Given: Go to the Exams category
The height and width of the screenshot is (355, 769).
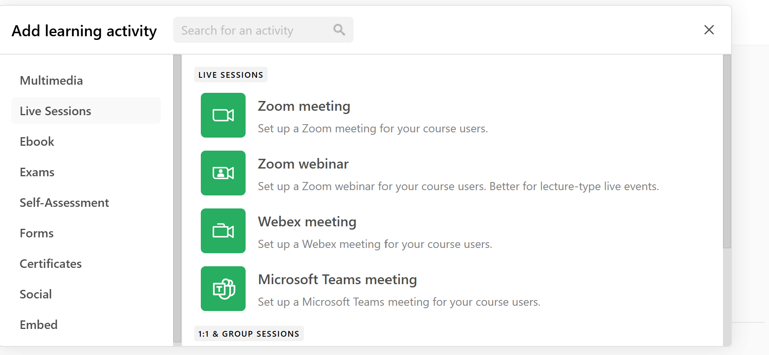Looking at the screenshot, I should pyautogui.click(x=37, y=172).
